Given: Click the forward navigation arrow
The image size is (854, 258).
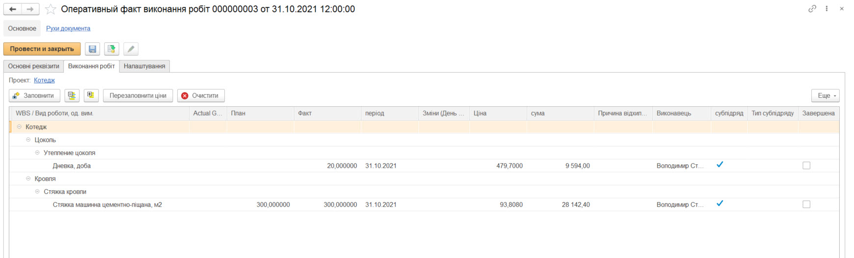Looking at the screenshot, I should click(30, 9).
